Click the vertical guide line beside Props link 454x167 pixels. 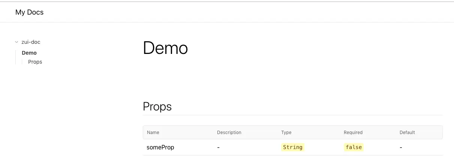pos(22,62)
